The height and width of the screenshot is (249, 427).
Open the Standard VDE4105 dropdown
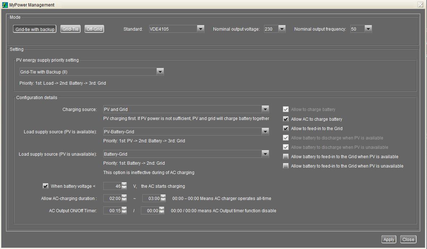[x=200, y=29]
